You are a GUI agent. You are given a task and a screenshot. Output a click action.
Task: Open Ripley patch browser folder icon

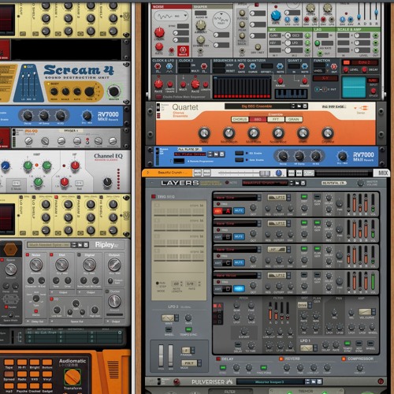click(x=80, y=245)
